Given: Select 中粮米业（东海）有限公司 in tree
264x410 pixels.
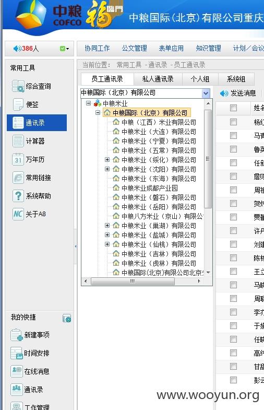Looking at the screenshot, I should [159, 179].
